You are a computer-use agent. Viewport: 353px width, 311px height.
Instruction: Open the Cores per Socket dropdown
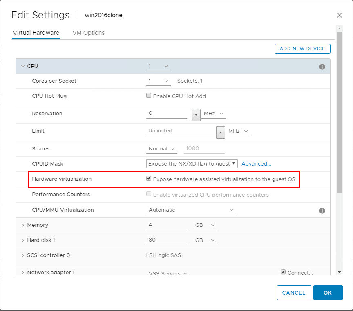158,81
